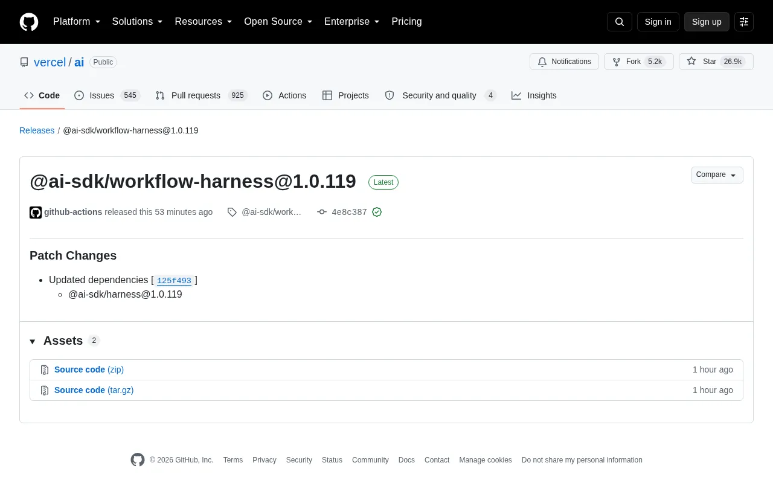The image size is (773, 483).
Task: Click the archive icon for Source code (tar.gz)
Action: [x=45, y=391]
